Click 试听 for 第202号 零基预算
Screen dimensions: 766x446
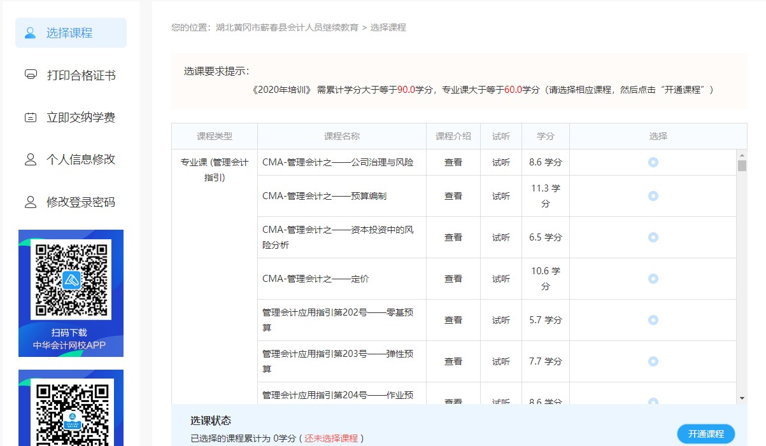point(501,320)
